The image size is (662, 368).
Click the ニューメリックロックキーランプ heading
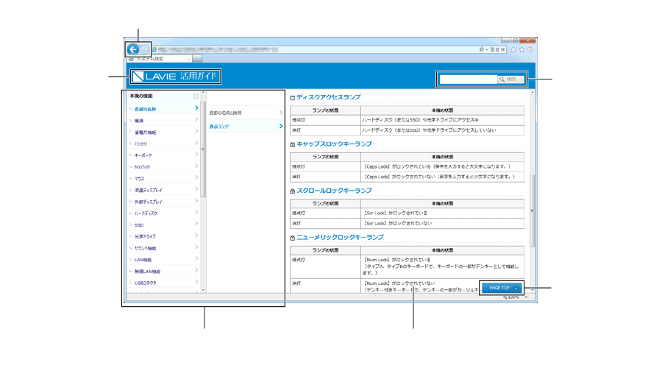tap(341, 238)
